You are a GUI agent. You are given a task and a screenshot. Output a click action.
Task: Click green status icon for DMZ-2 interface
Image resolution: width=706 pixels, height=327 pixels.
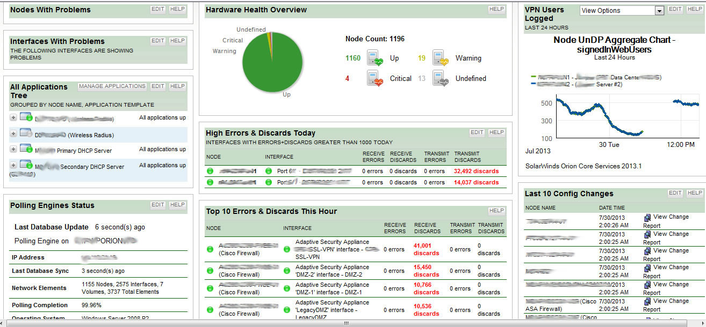tap(287, 271)
